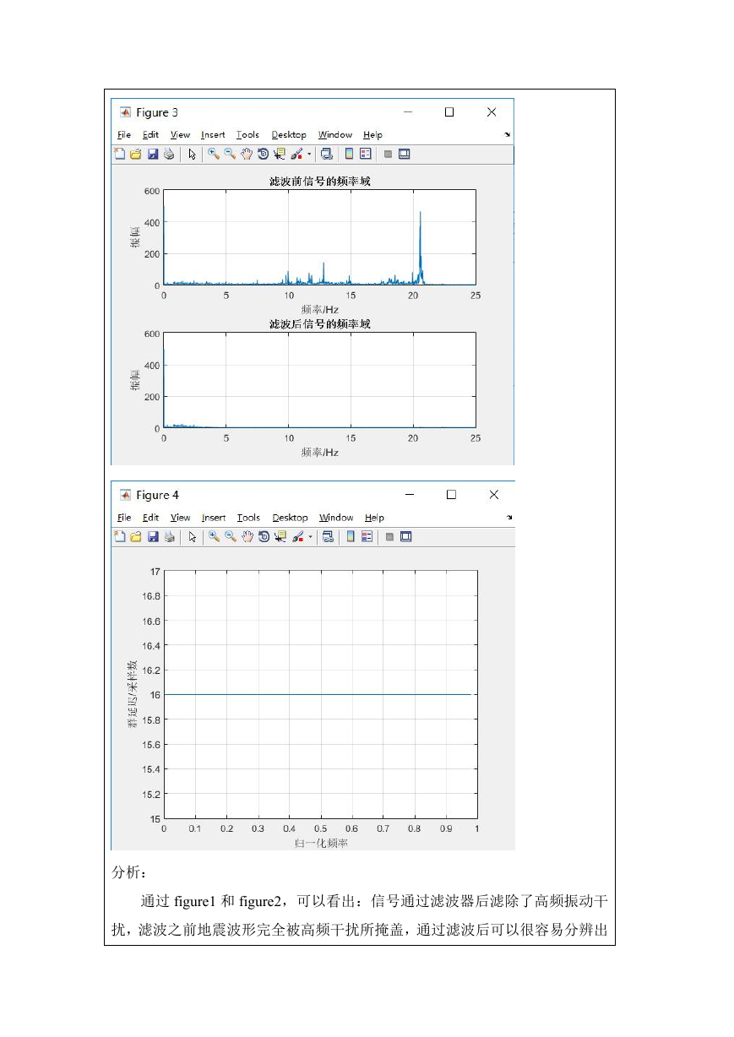Click Save Figure icon in Figure 3
The image size is (734, 1037).
pos(153,154)
